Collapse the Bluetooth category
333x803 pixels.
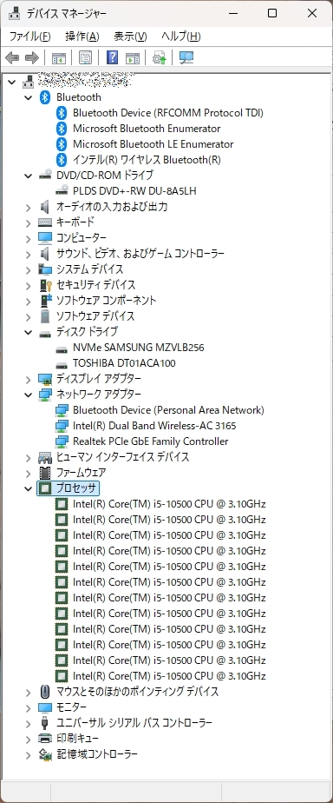coord(28,97)
